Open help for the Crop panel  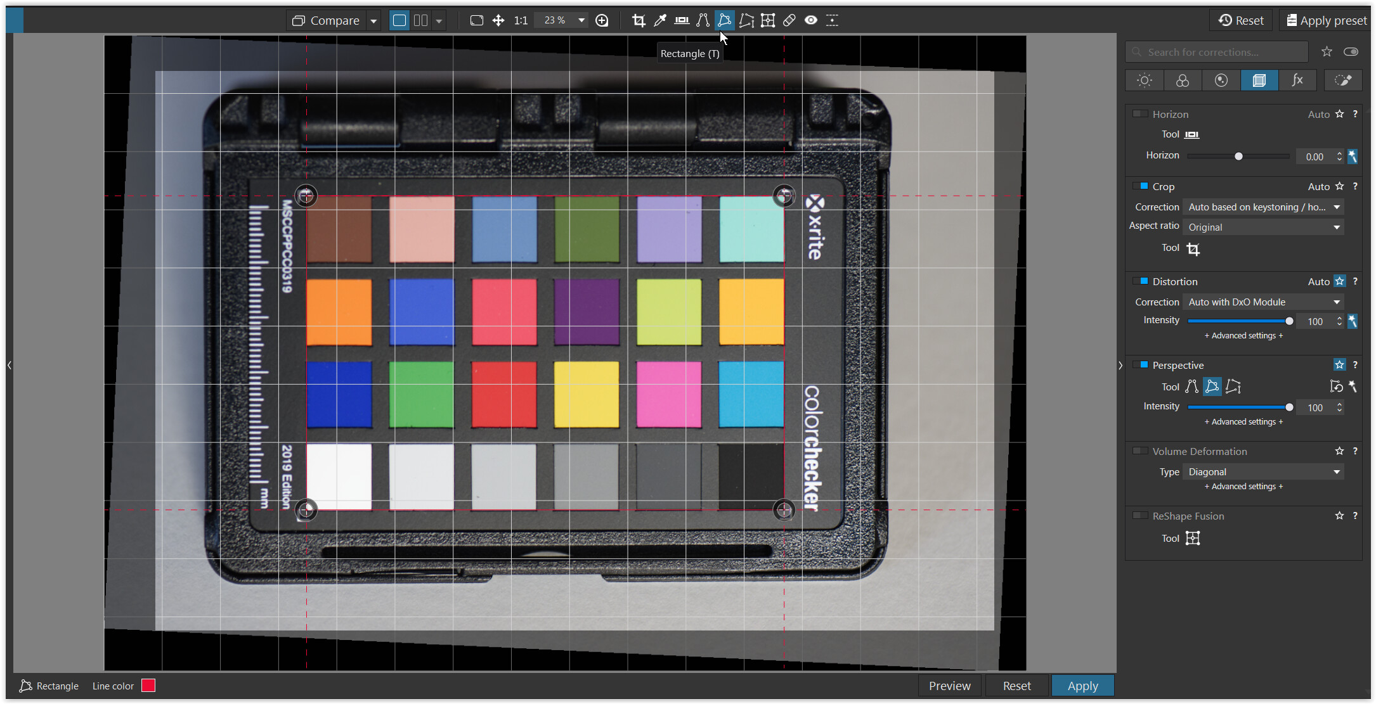point(1355,186)
